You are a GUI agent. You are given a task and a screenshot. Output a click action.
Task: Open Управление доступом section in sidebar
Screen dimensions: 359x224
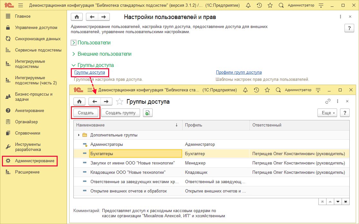coord(33,27)
